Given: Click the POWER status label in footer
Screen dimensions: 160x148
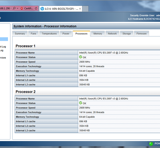Looking at the screenshot, I should click(157, 144).
